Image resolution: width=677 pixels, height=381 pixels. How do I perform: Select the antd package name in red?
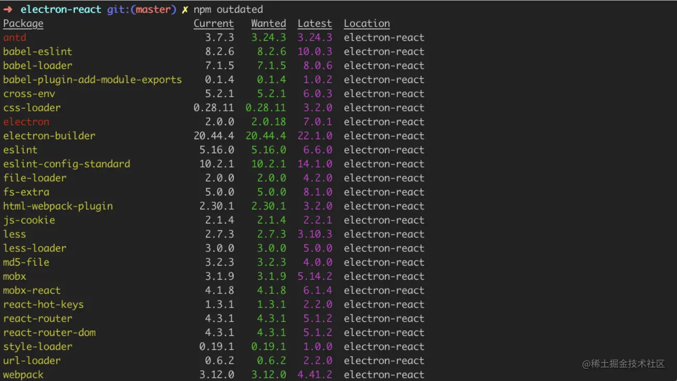[14, 38]
